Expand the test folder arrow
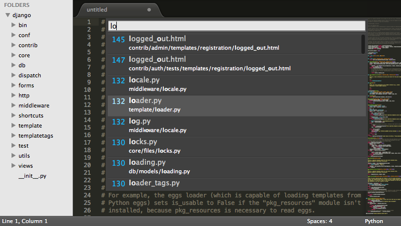Image resolution: width=401 pixels, height=226 pixels. coord(14,145)
